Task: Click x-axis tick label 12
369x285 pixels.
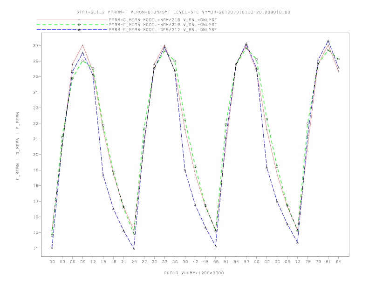Action: 93,262
